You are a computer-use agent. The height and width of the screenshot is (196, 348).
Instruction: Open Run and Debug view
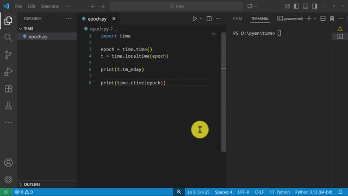click(8, 71)
